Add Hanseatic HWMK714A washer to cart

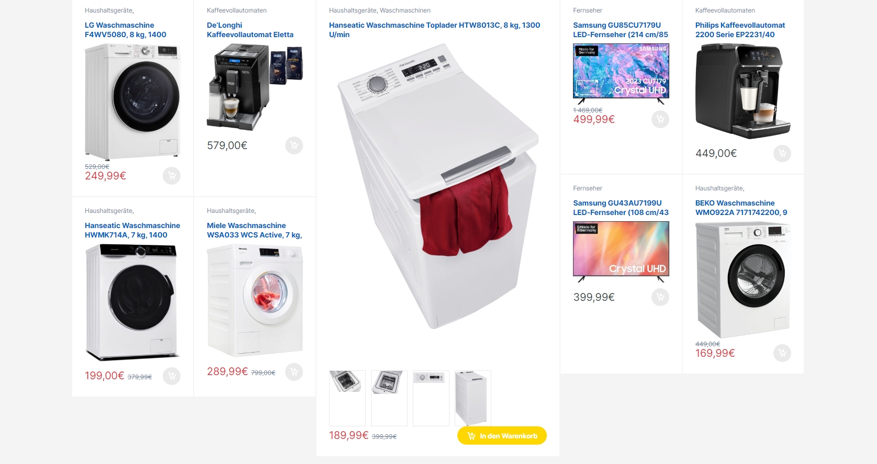click(172, 376)
